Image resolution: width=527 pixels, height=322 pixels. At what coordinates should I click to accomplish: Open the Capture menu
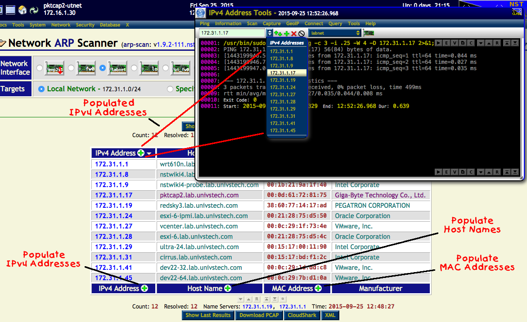tap(271, 23)
